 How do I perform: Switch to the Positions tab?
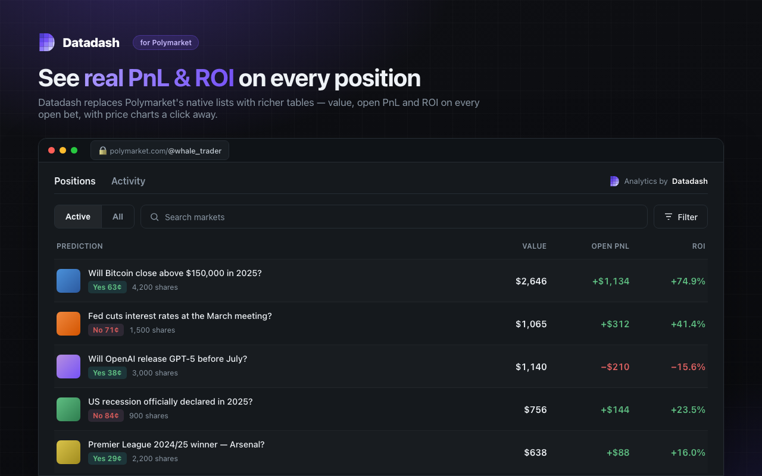tap(75, 181)
